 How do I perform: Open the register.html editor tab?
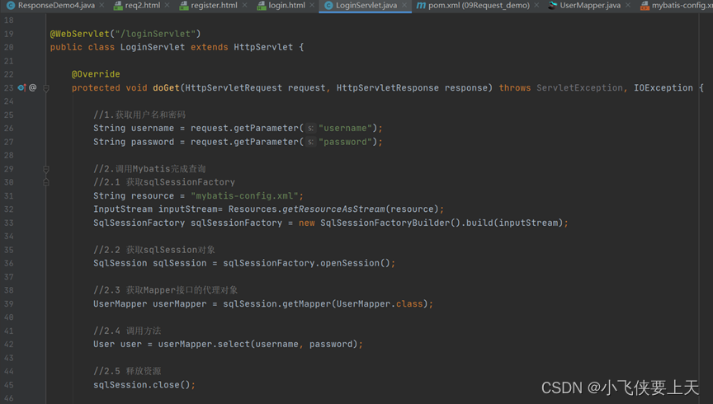click(x=214, y=6)
